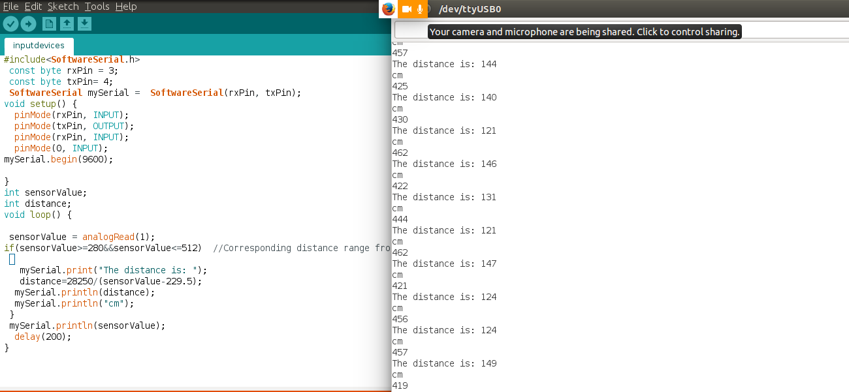Click serial output 'The distance is: 147'

pyautogui.click(x=444, y=264)
